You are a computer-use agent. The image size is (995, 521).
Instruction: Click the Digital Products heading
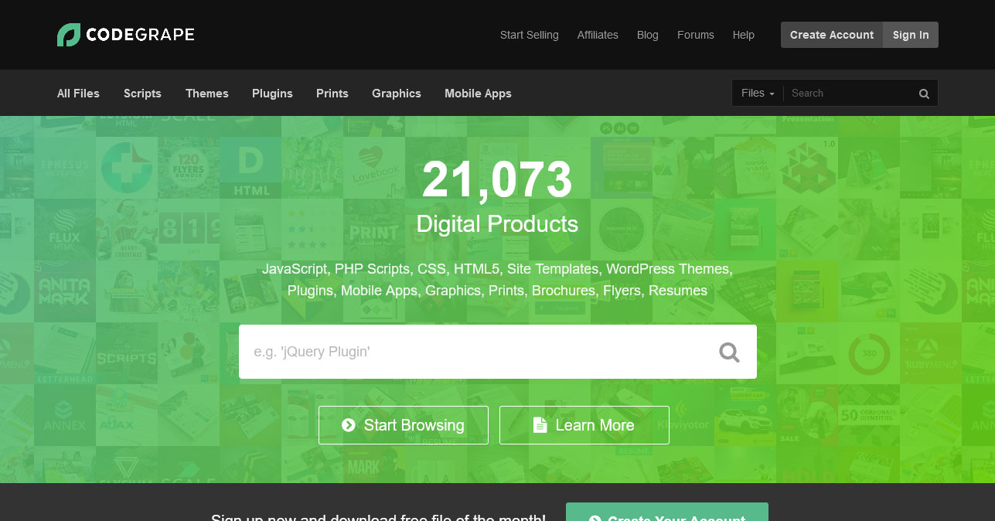tap(497, 224)
